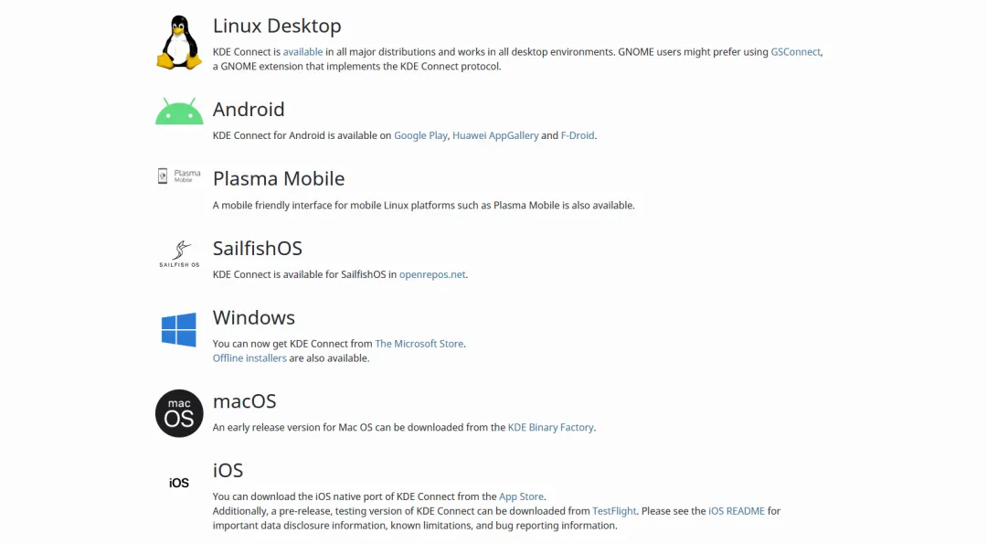Open the Google Play link
Viewport: 987px width, 544px height.
coord(420,135)
